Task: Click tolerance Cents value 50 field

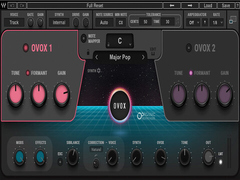Action: (145, 21)
